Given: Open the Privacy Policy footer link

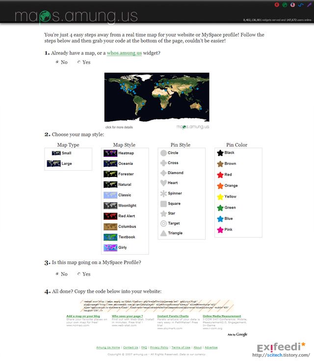Looking at the screenshot, I should 159,347.
